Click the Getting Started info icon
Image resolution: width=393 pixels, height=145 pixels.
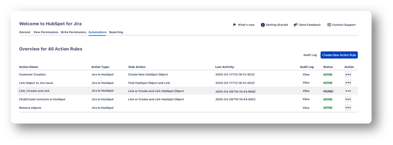263,25
